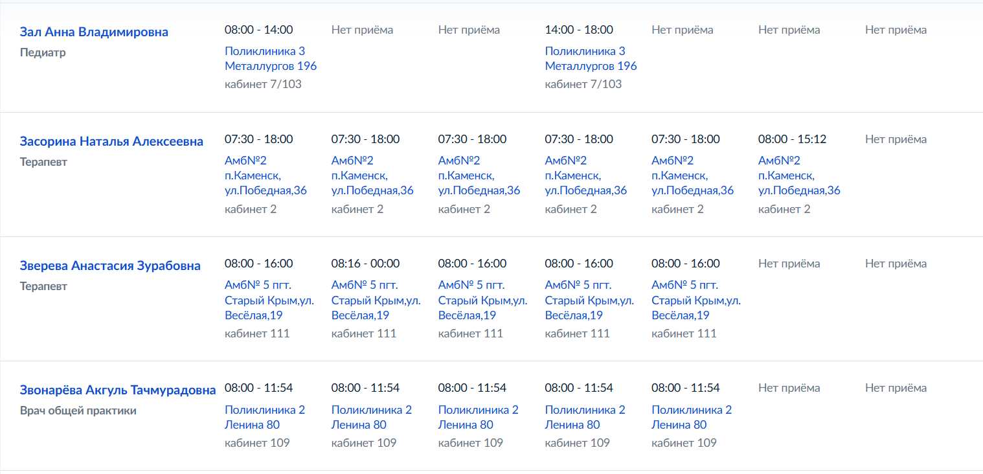Click third Поликлиника 2 Ленина 80 link
Viewport: 983px width, 474px height.
point(479,417)
